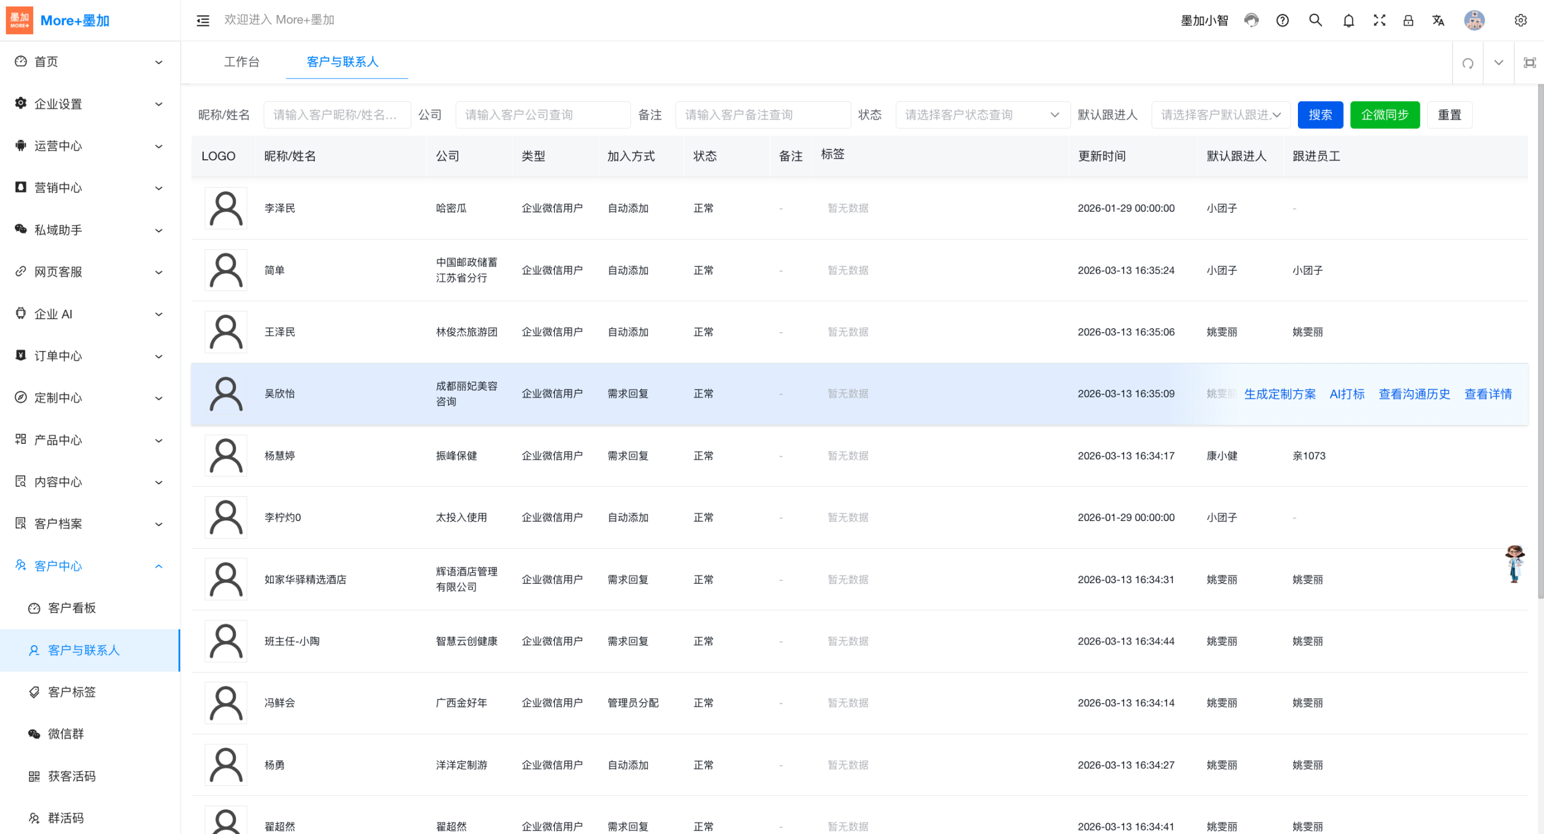Open the 状态 status query dropdown
Image resolution: width=1544 pixels, height=834 pixels.
point(982,115)
